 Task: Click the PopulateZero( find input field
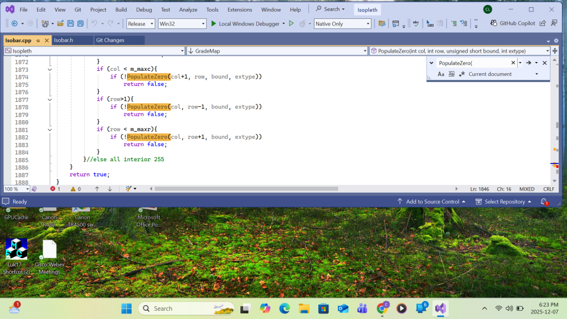(472, 63)
